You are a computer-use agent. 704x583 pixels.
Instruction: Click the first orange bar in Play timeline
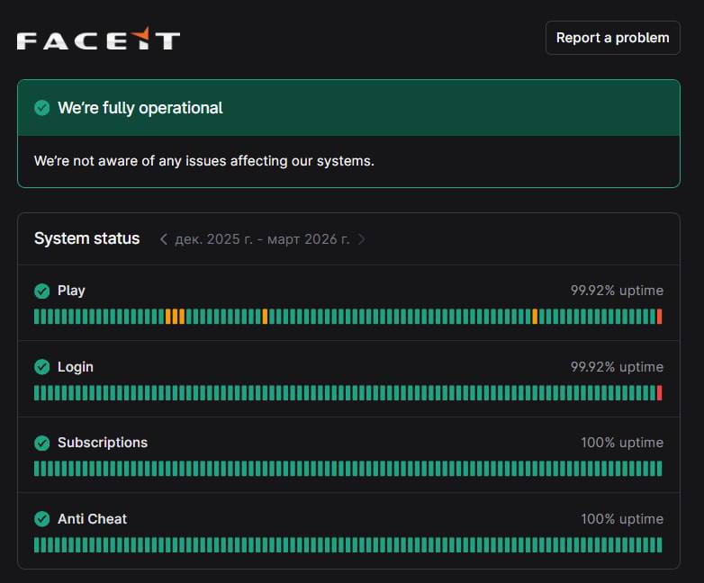pyautogui.click(x=168, y=317)
